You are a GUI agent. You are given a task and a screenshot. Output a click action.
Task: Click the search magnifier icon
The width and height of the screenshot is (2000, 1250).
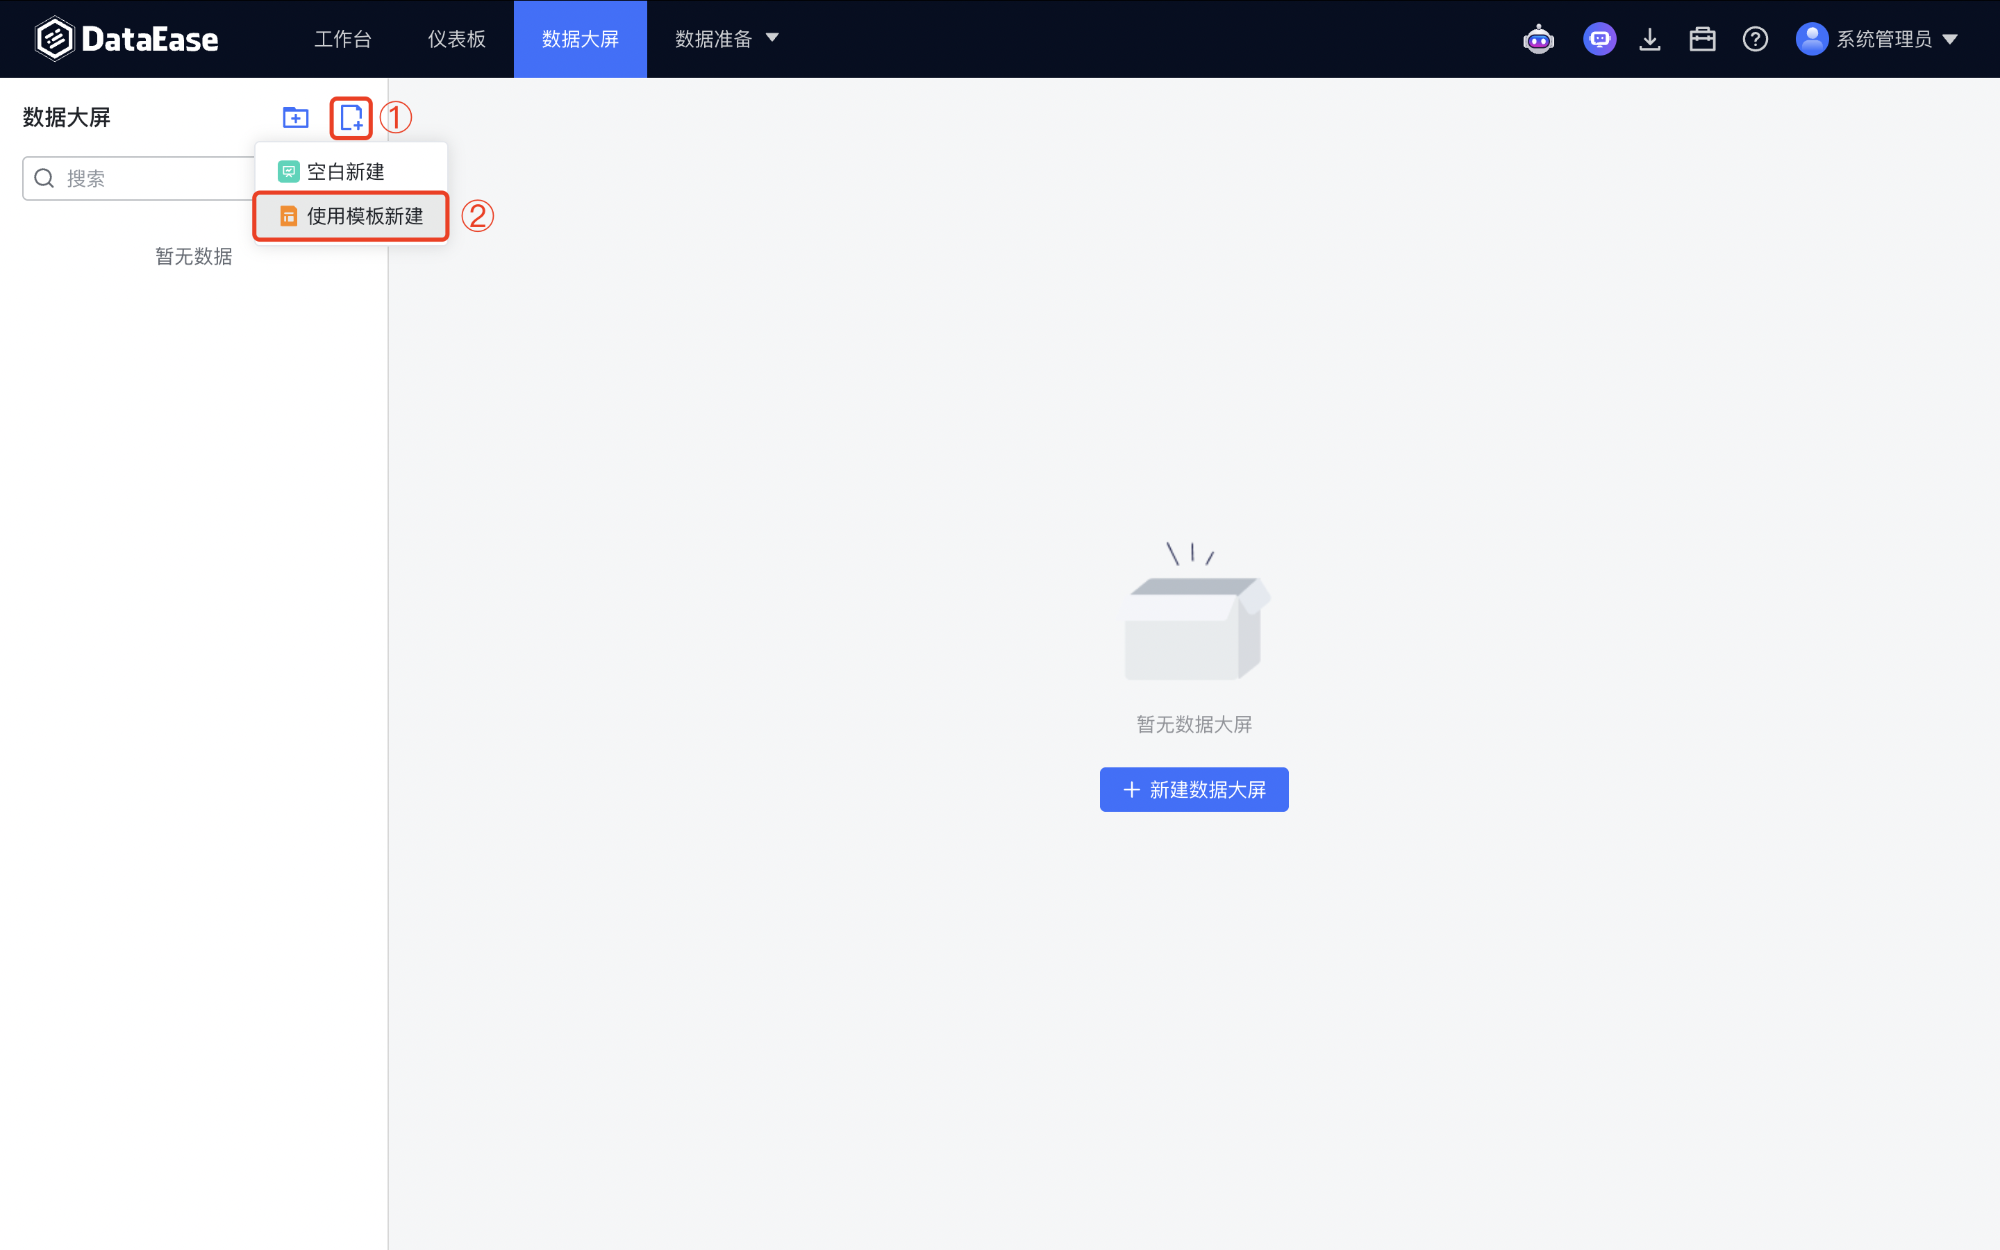tap(44, 178)
